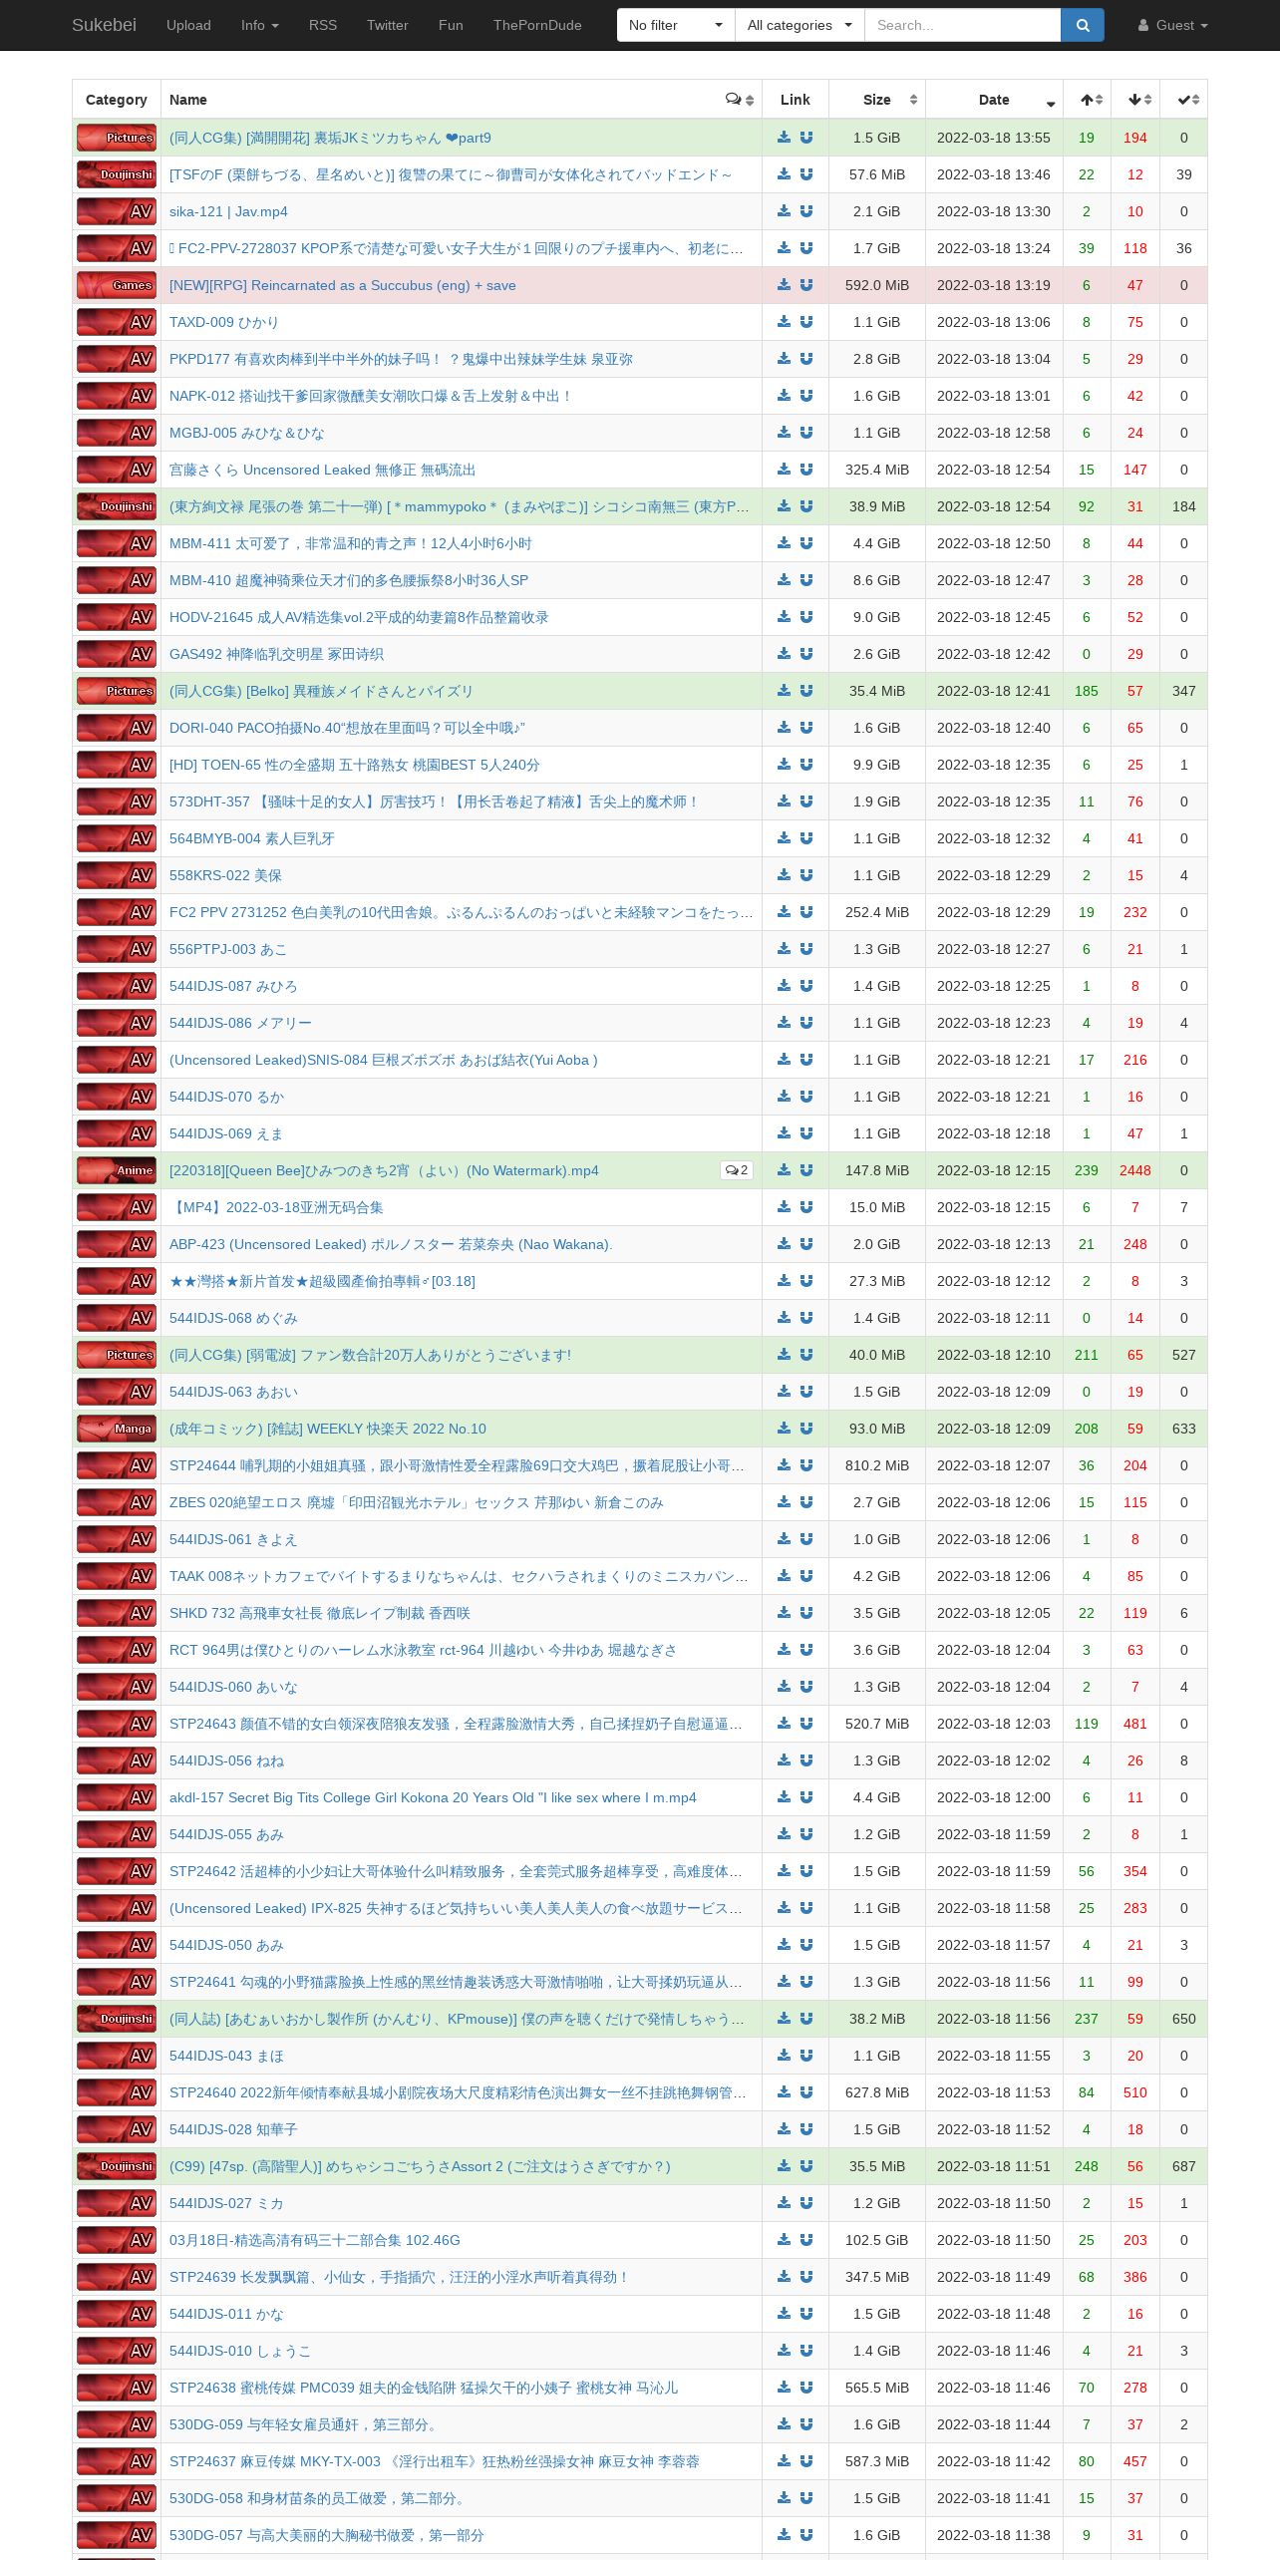This screenshot has height=2560, width=1280.
Task: Open magnet link for MGBJ-005 row
Action: tap(806, 433)
